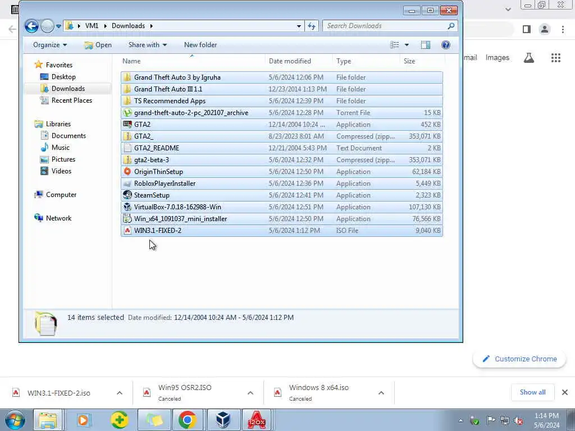Click the TS Recommended Apps folder icon
The width and height of the screenshot is (575, 431).
coord(127,100)
